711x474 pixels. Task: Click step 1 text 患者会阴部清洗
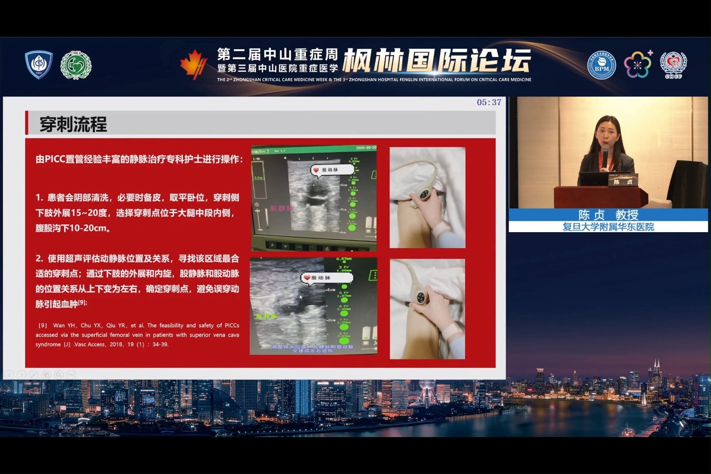[137, 213]
